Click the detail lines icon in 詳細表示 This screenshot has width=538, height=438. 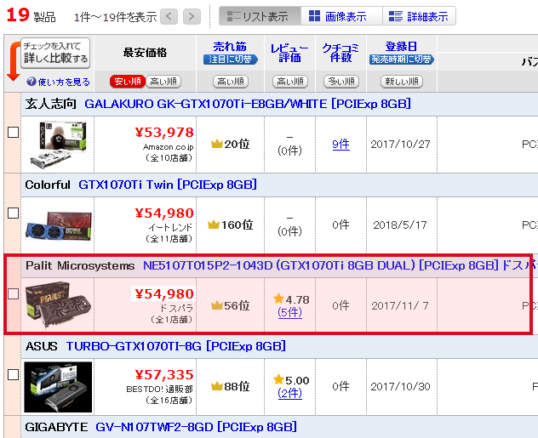point(396,16)
